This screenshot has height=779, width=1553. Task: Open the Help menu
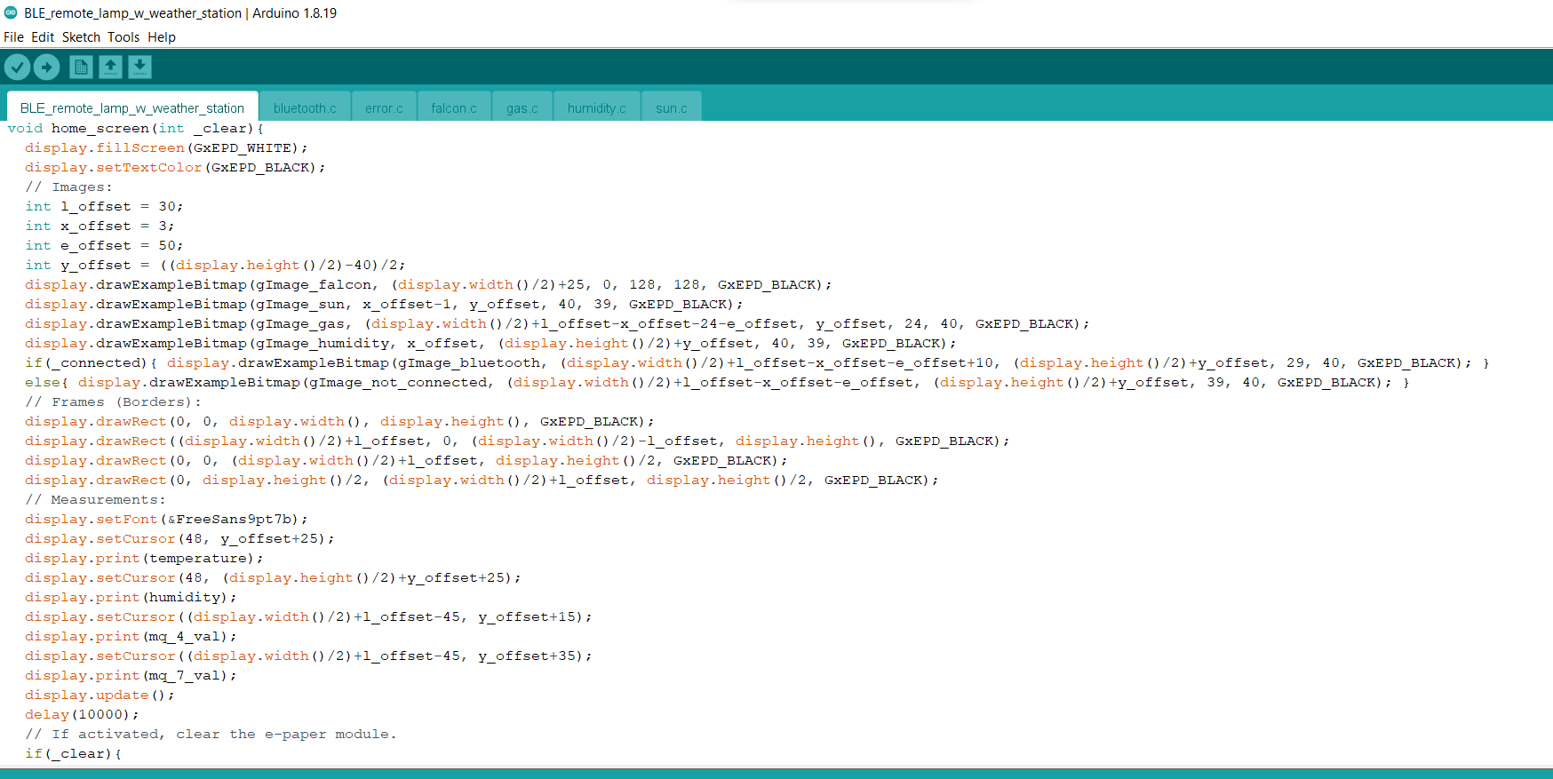(162, 37)
